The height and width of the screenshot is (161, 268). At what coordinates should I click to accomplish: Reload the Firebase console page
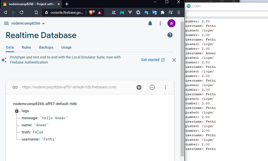click(22, 12)
